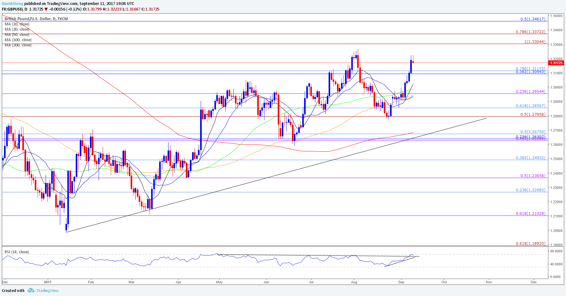566x296 pixels.
Task: Click the 1.24000 price axis label
Action: click(x=556, y=173)
